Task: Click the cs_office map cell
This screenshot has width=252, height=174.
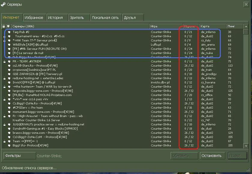Action: (x=207, y=95)
